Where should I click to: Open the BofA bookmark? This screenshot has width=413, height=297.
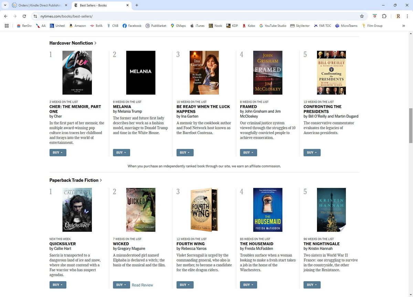[x=96, y=26]
